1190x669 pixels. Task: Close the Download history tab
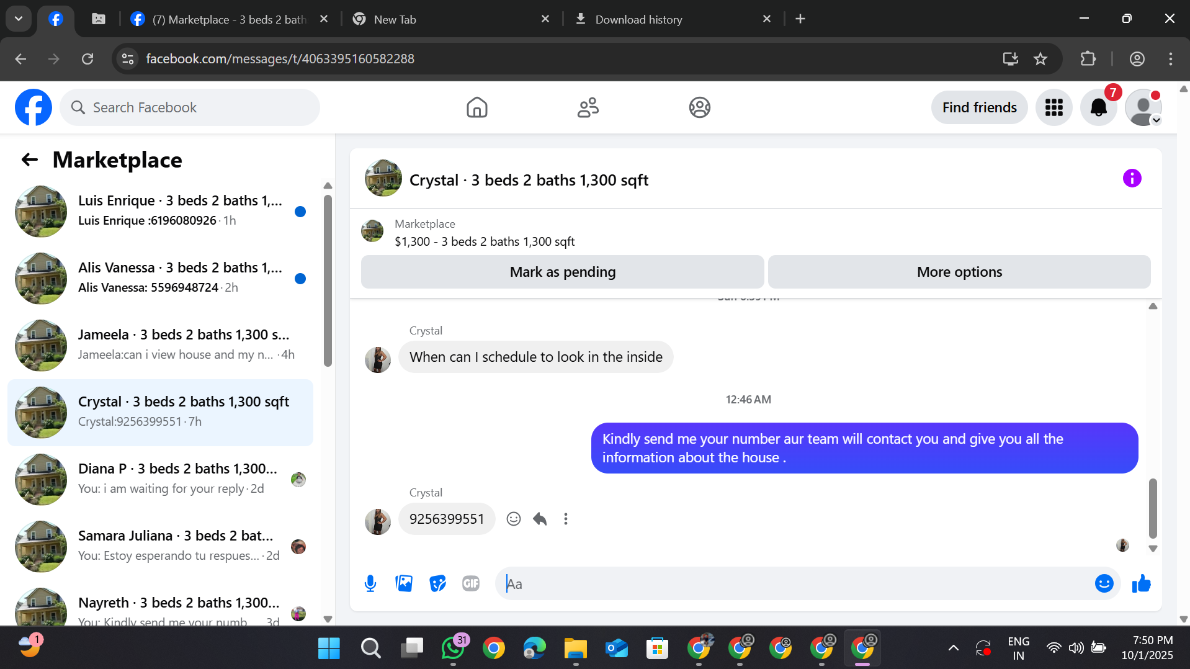point(767,19)
